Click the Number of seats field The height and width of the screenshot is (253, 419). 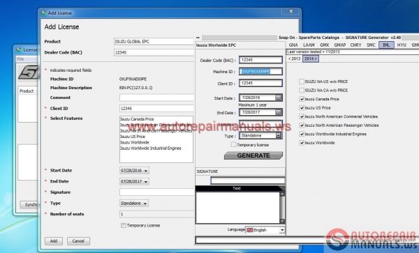click(x=156, y=214)
